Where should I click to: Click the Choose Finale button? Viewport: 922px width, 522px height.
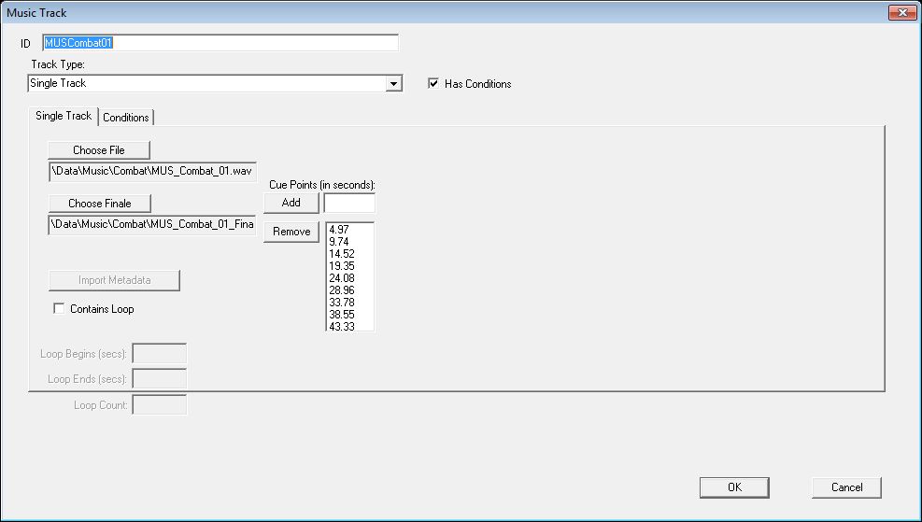pos(99,204)
